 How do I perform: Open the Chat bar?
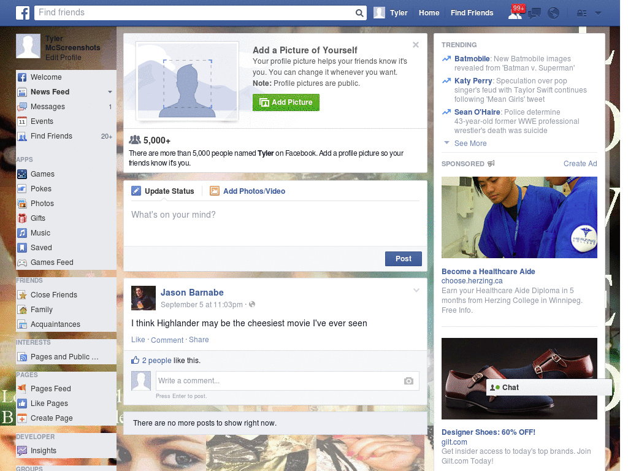click(x=549, y=388)
